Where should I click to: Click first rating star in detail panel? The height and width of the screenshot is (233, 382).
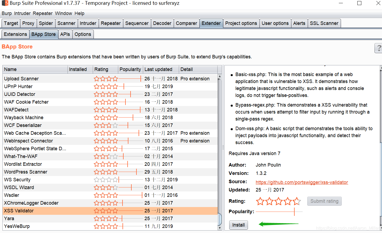(x=260, y=201)
